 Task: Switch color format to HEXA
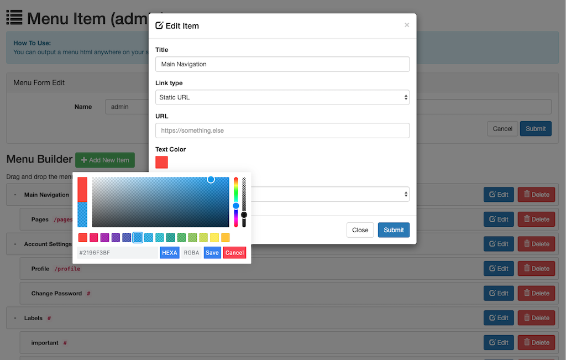(170, 253)
